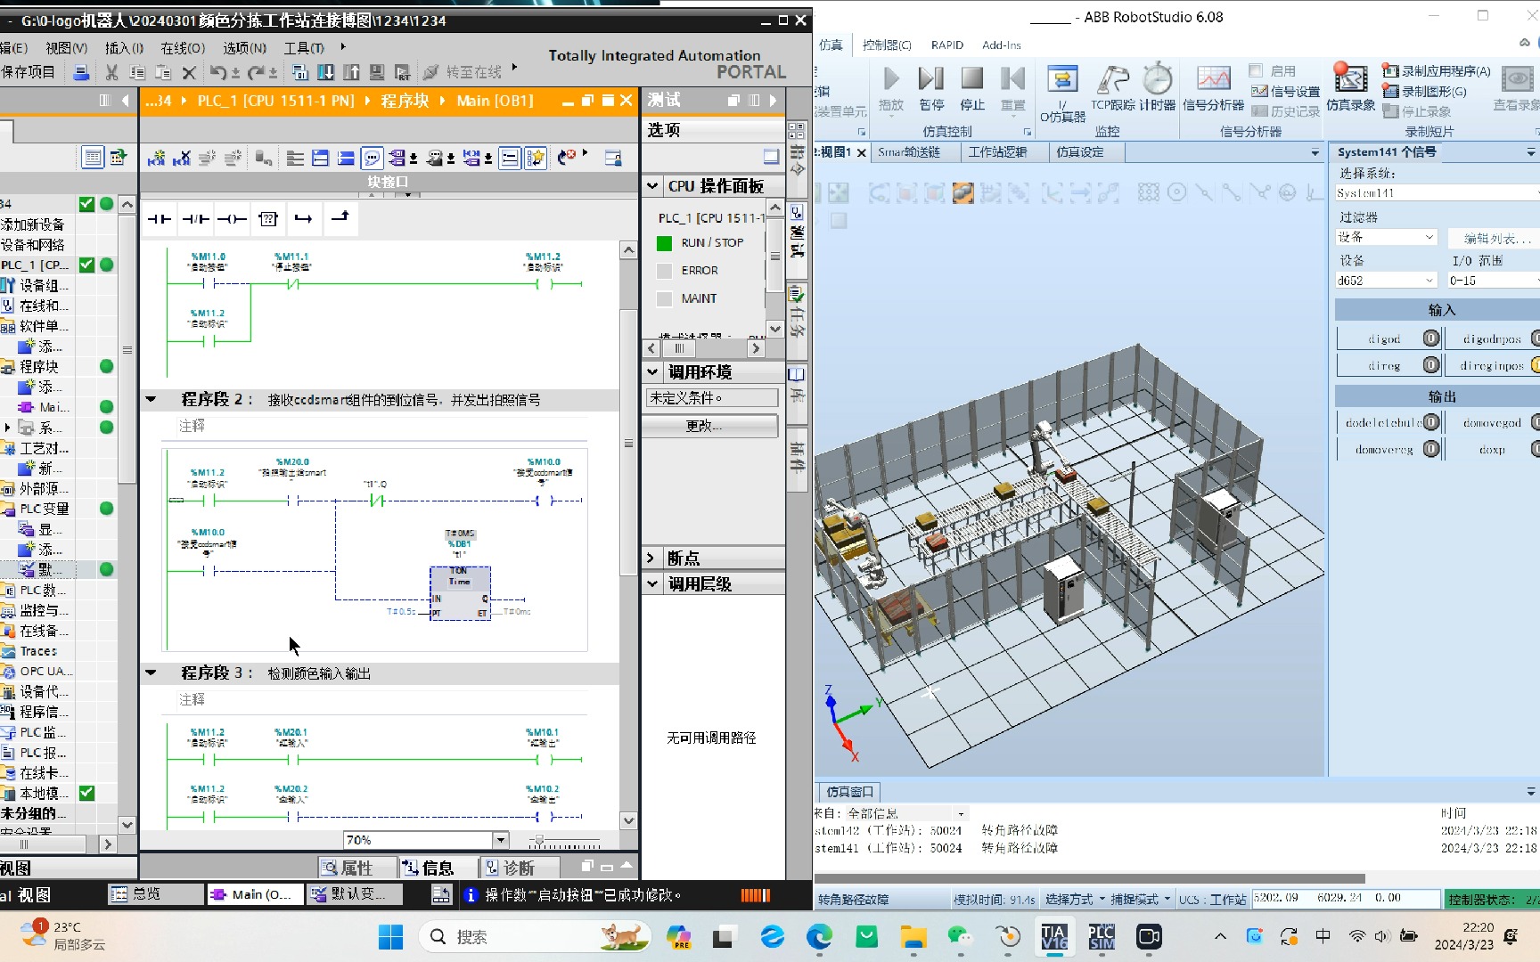The image size is (1540, 962).
Task: Open the stopwatch timer tool in RobotStudio
Action: point(1158,87)
